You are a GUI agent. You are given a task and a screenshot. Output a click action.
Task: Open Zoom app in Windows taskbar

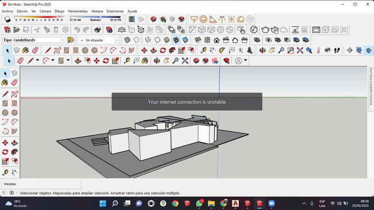[x=271, y=203]
